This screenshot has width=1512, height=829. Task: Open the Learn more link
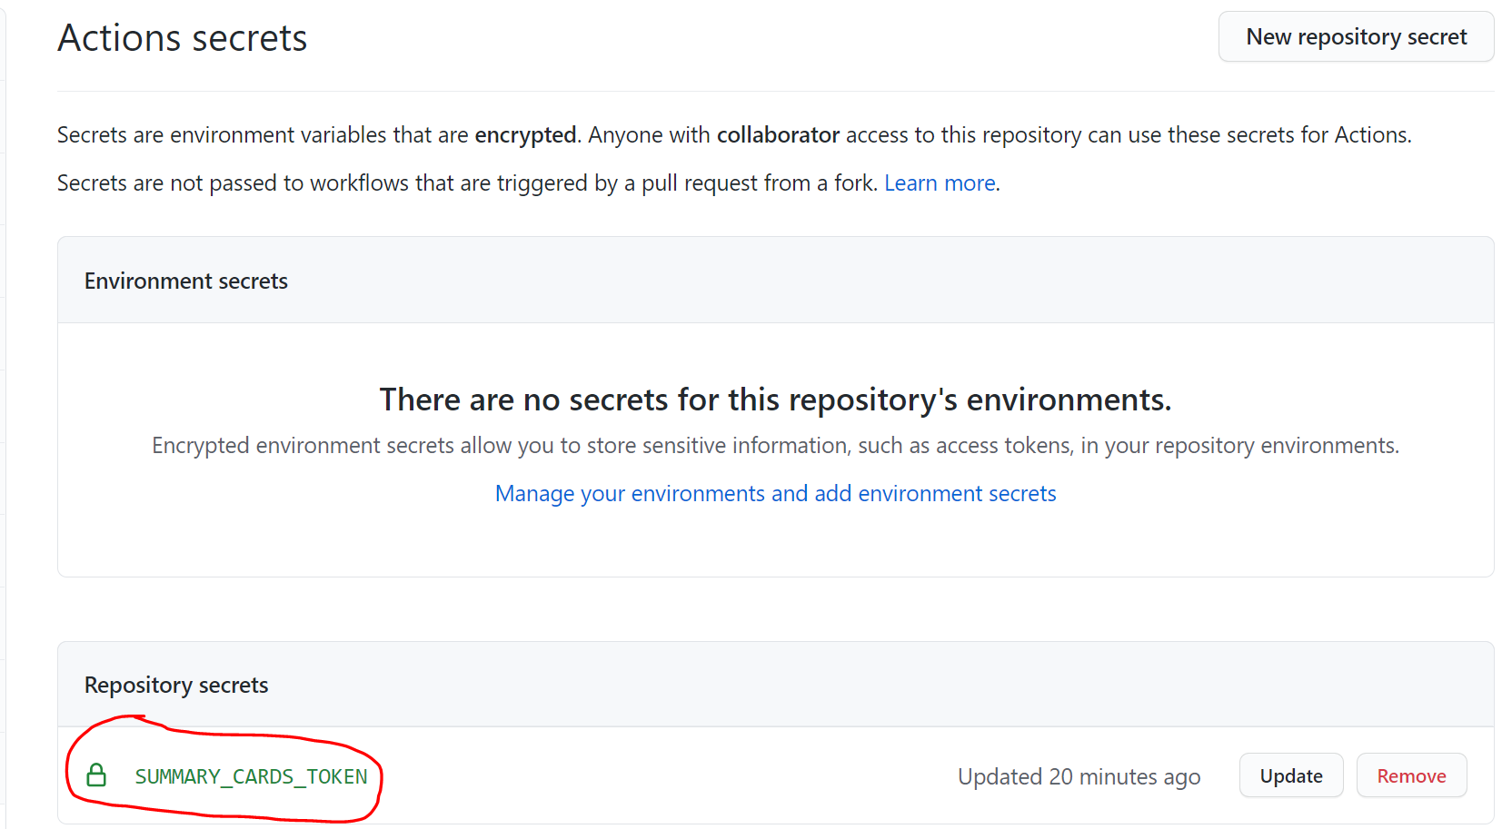click(x=940, y=183)
